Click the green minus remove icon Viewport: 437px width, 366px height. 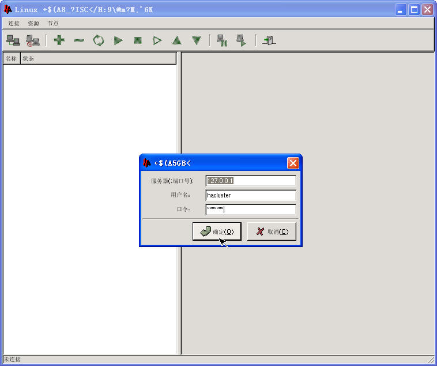pyautogui.click(x=79, y=40)
